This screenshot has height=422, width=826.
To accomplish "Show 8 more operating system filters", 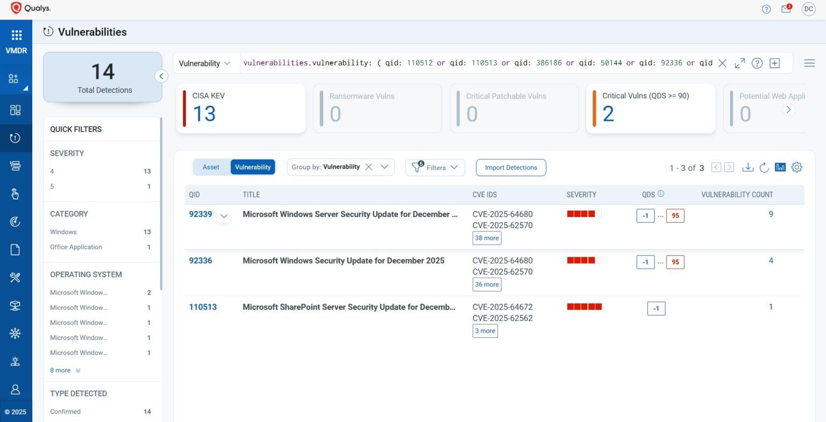I will point(61,370).
